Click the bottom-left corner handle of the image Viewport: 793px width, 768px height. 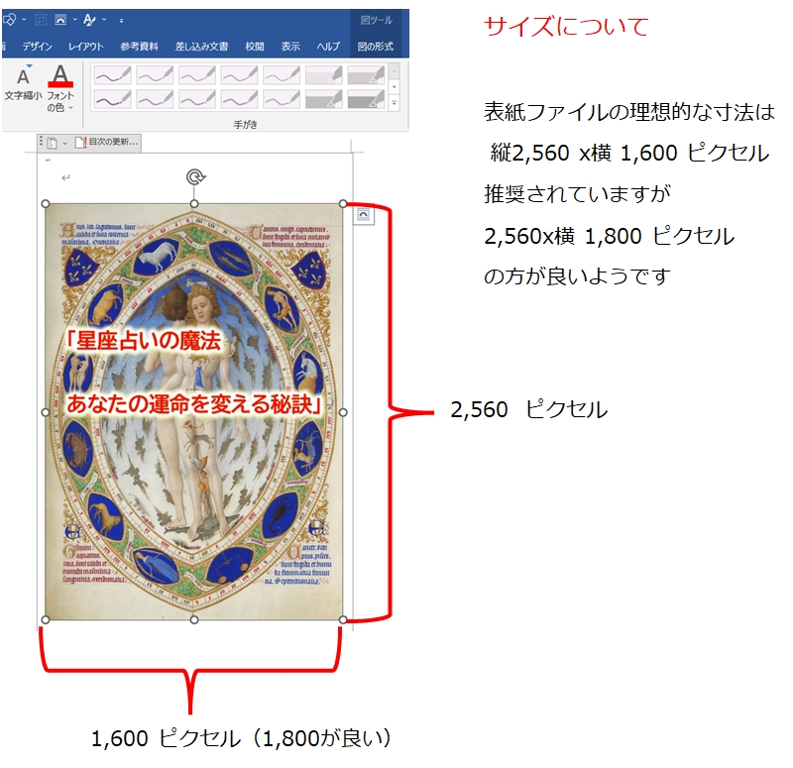click(45, 620)
